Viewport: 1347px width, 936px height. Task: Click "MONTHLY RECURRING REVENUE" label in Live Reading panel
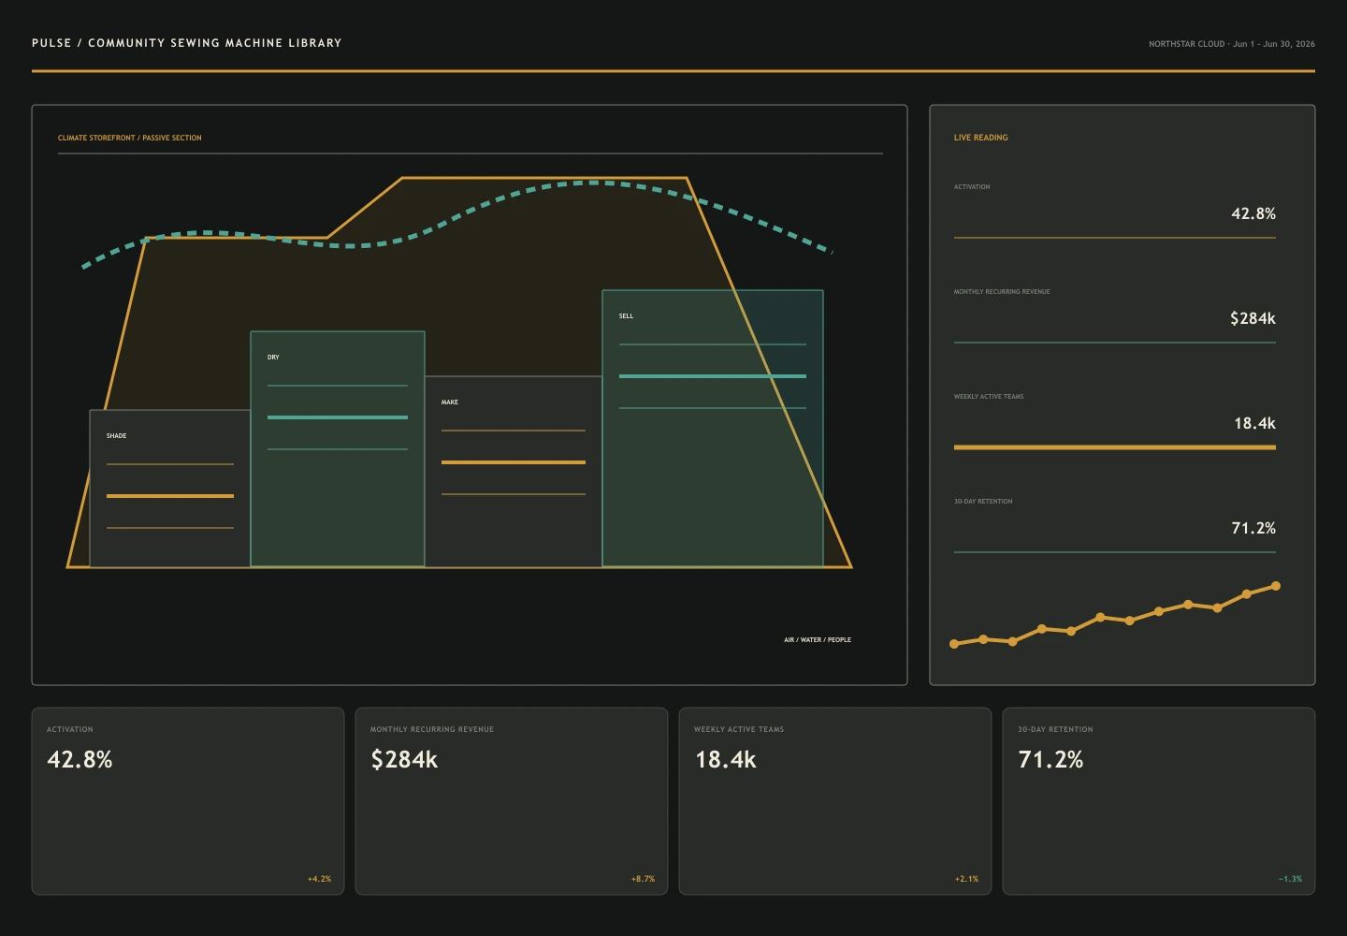1002,292
